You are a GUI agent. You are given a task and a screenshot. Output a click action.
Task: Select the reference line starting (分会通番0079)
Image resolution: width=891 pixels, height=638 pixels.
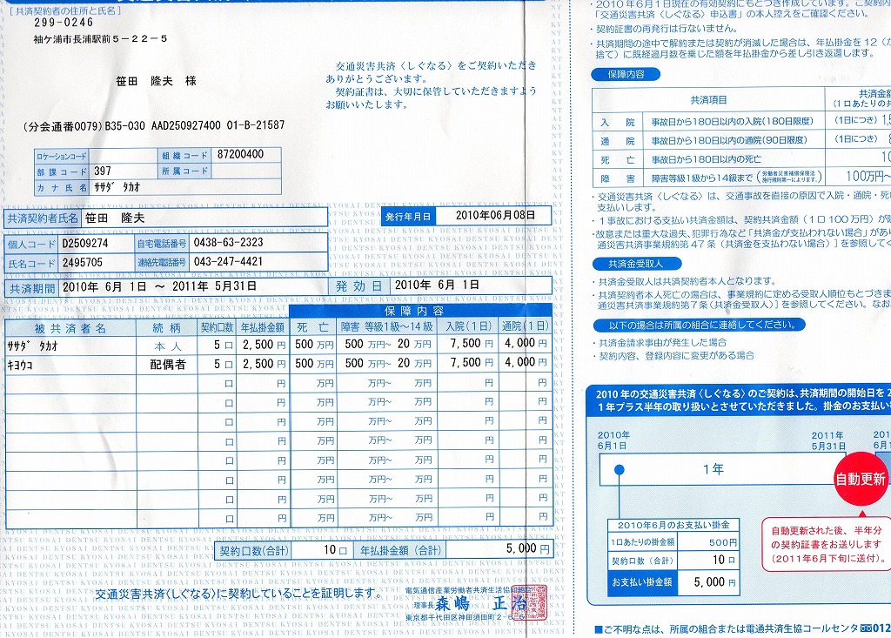153,125
